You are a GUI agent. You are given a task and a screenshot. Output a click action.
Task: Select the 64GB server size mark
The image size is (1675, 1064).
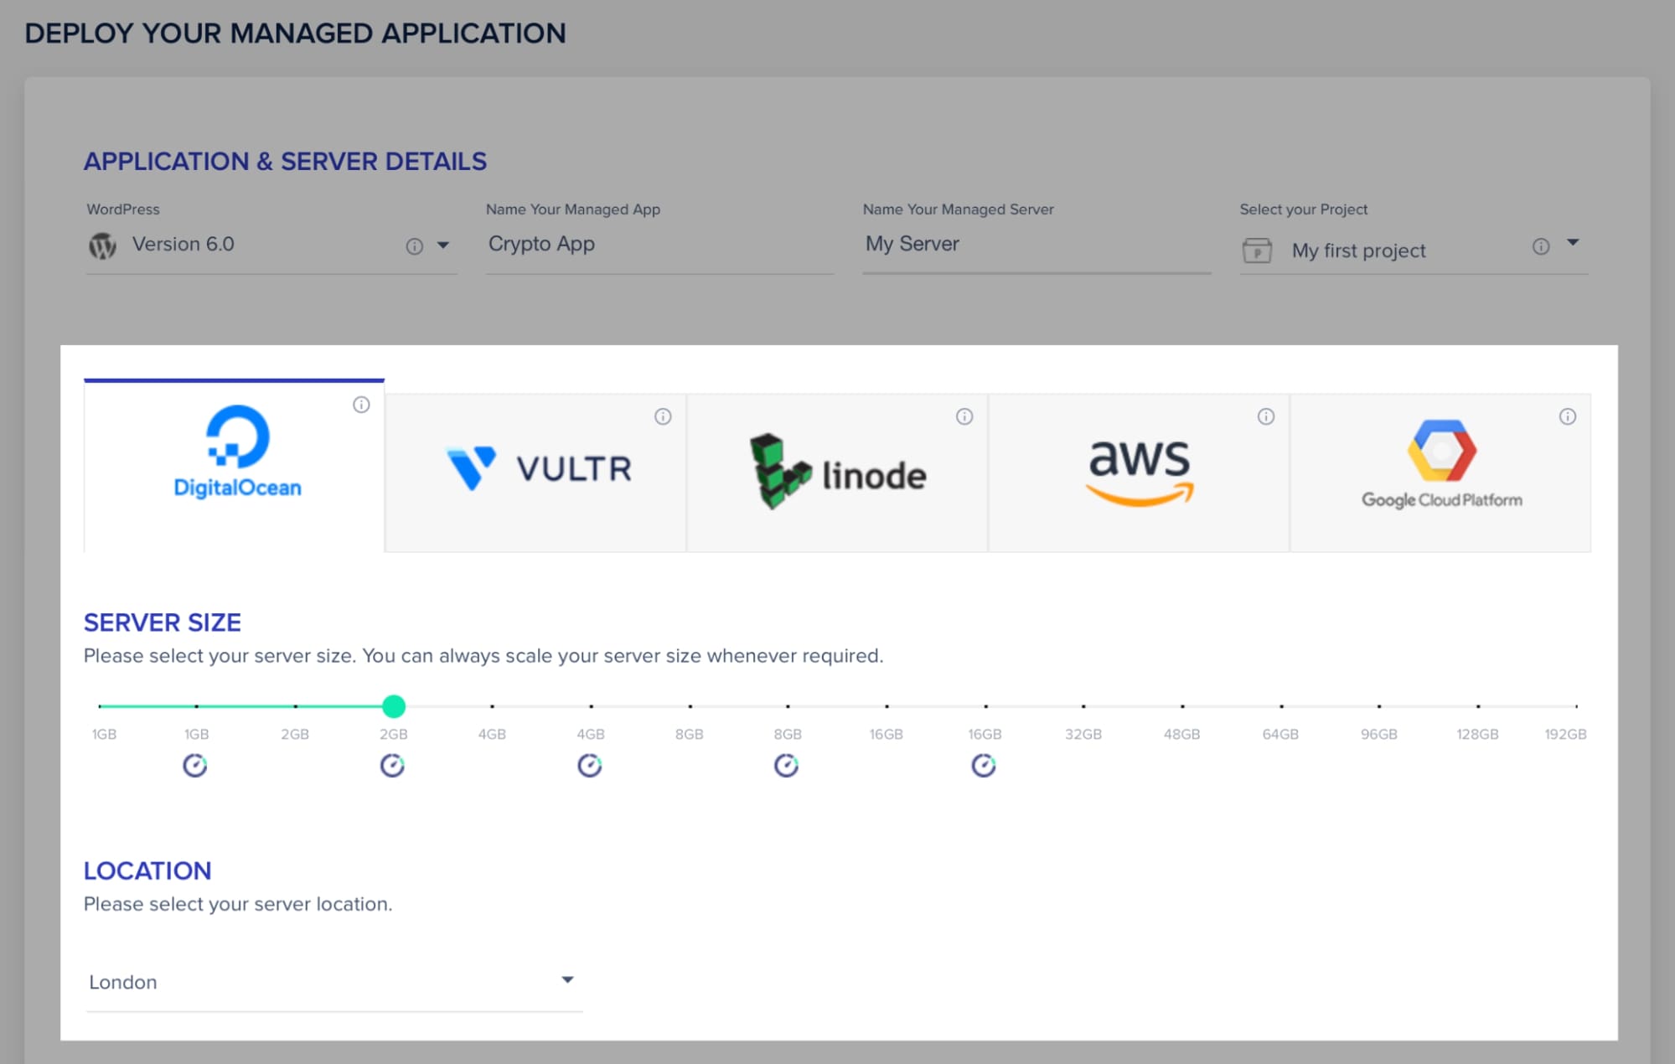[1281, 706]
